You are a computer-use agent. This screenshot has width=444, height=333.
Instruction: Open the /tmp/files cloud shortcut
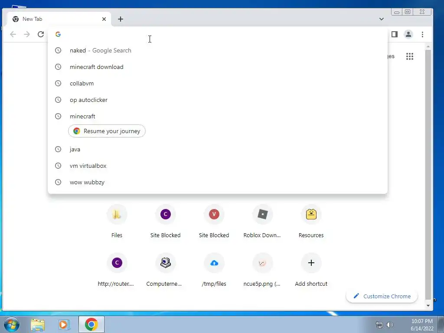(214, 263)
